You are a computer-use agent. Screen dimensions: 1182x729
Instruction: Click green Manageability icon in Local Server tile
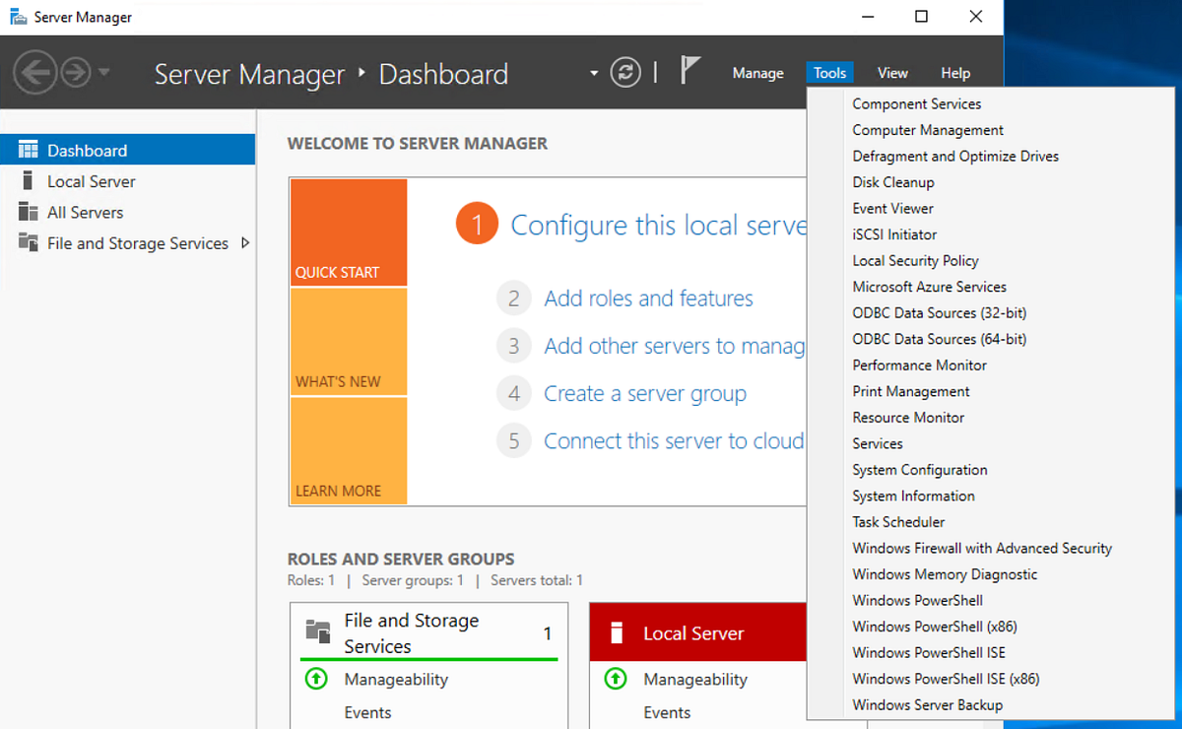[x=616, y=679]
